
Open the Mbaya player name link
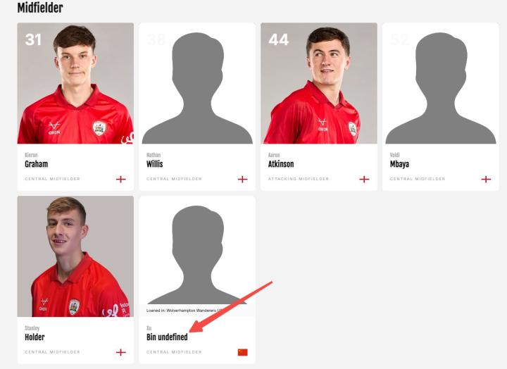click(399, 164)
